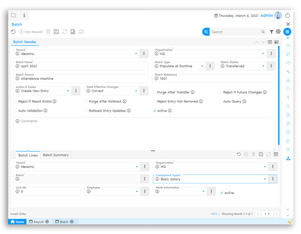This screenshot has width=301, height=234.
Task: Open the Component Types dropdown
Action: coord(265,179)
